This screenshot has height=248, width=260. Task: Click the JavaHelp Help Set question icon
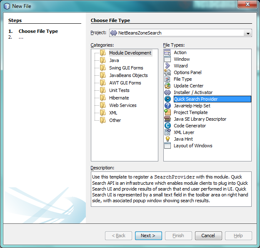click(167, 106)
